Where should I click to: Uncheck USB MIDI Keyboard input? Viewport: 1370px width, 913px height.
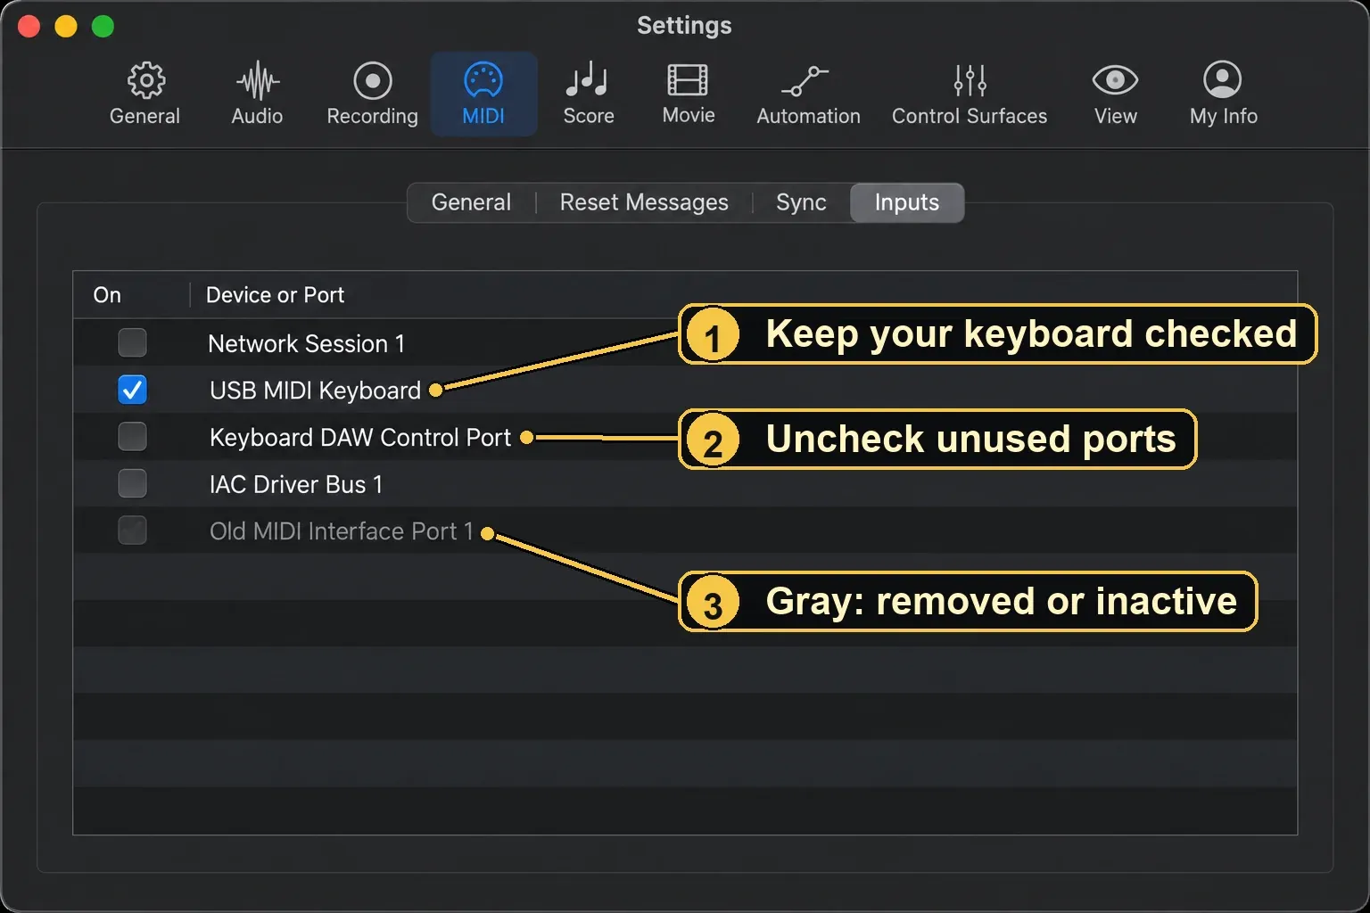133,390
